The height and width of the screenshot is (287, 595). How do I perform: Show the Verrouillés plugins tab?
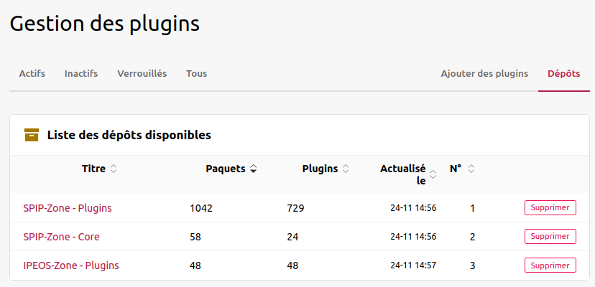pos(142,73)
